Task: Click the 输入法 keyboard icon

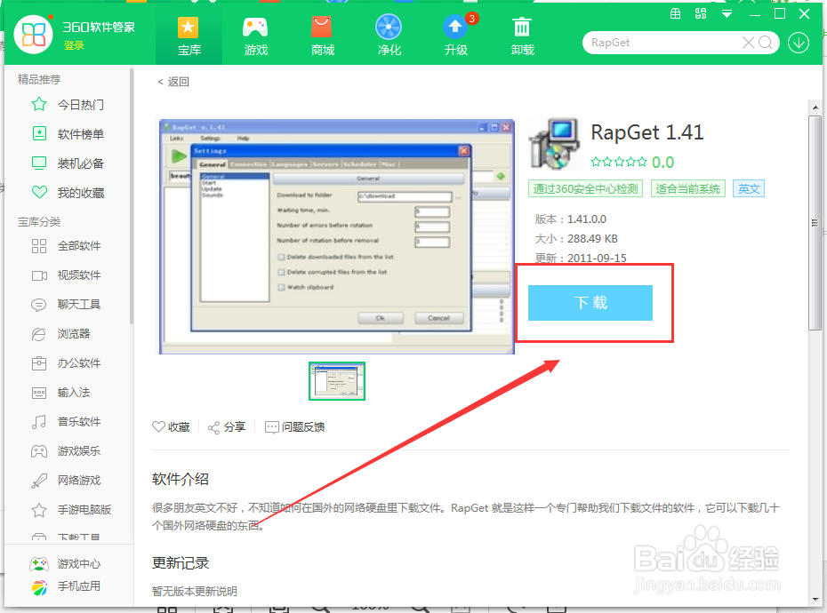Action: [39, 393]
